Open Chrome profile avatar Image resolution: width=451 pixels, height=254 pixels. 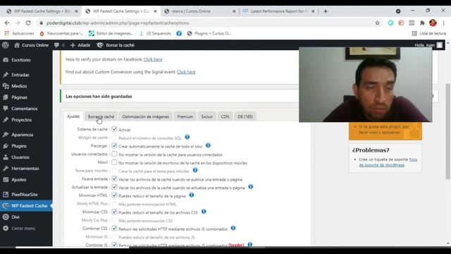[x=433, y=23]
